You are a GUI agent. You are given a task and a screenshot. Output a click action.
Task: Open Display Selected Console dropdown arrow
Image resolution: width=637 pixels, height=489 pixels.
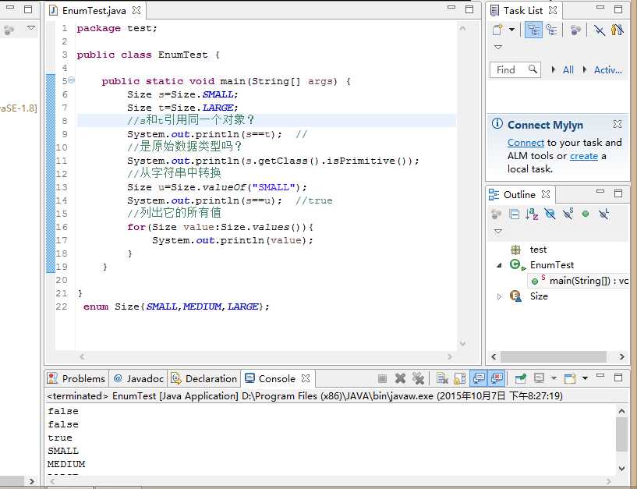[x=554, y=378]
